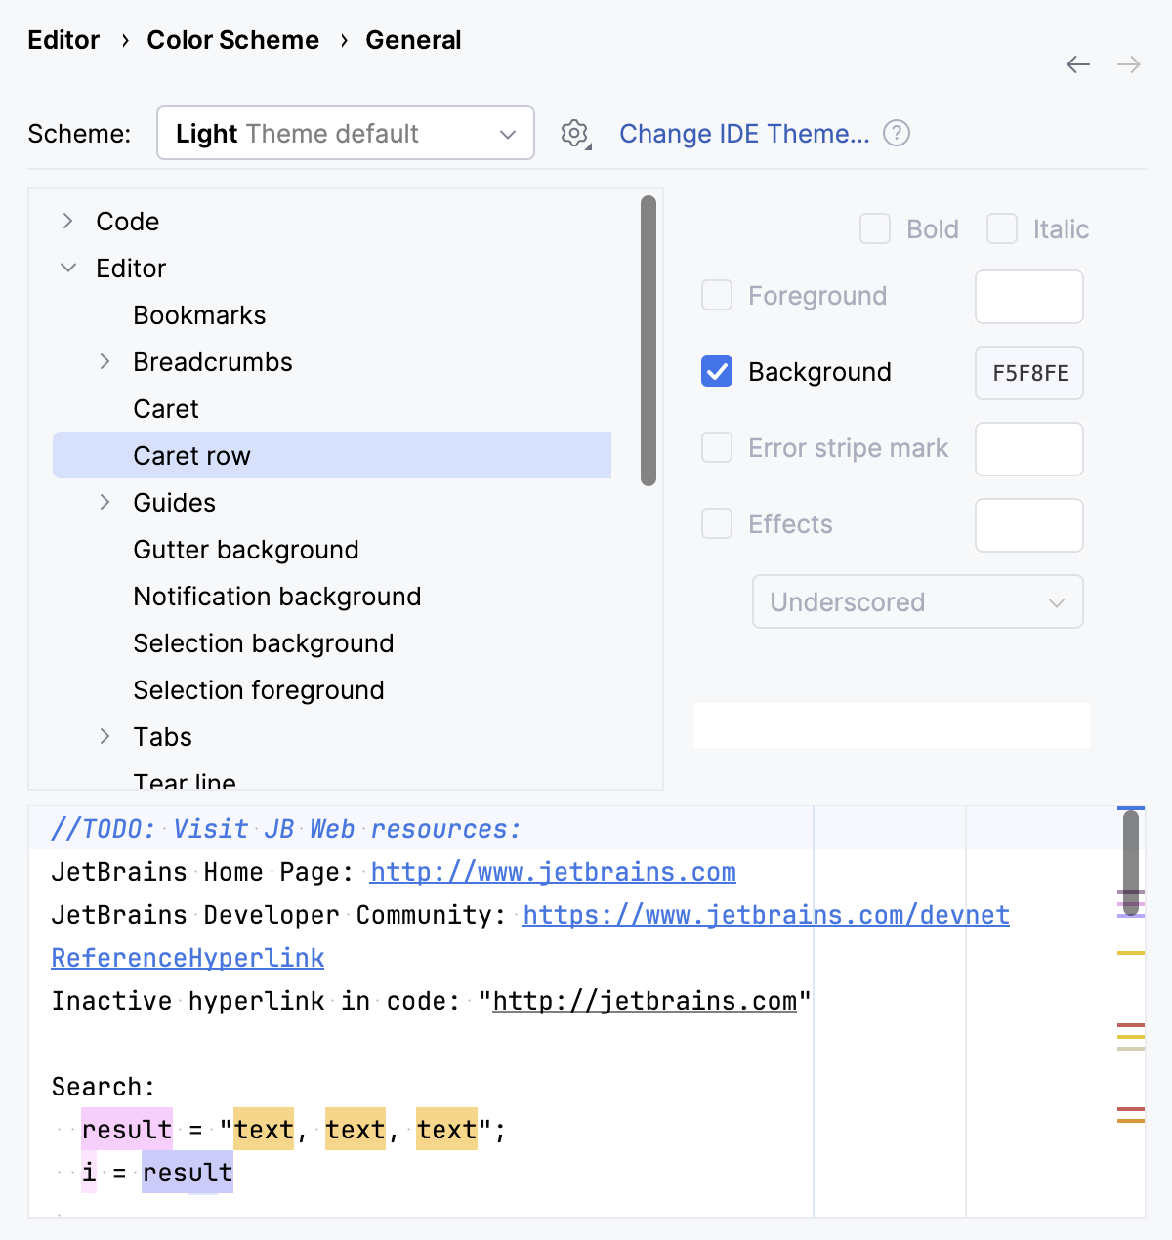Click the Editor breadcrumb
Viewport: 1172px width, 1240px height.
[x=63, y=40]
